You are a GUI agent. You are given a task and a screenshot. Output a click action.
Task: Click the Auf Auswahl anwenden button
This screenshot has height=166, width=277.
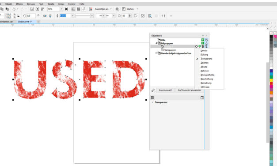click(x=190, y=90)
